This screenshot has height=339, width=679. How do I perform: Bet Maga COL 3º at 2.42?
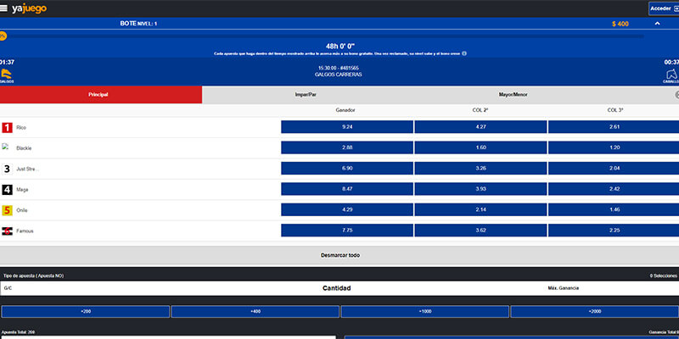tap(614, 189)
